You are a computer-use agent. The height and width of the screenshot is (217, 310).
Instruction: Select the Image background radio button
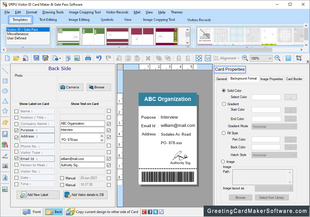click(x=223, y=162)
